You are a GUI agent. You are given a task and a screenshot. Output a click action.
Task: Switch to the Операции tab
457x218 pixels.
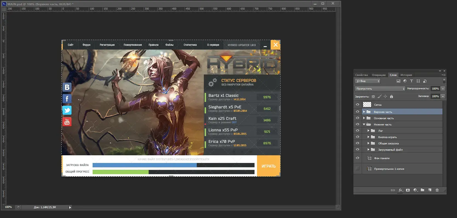[x=379, y=75]
